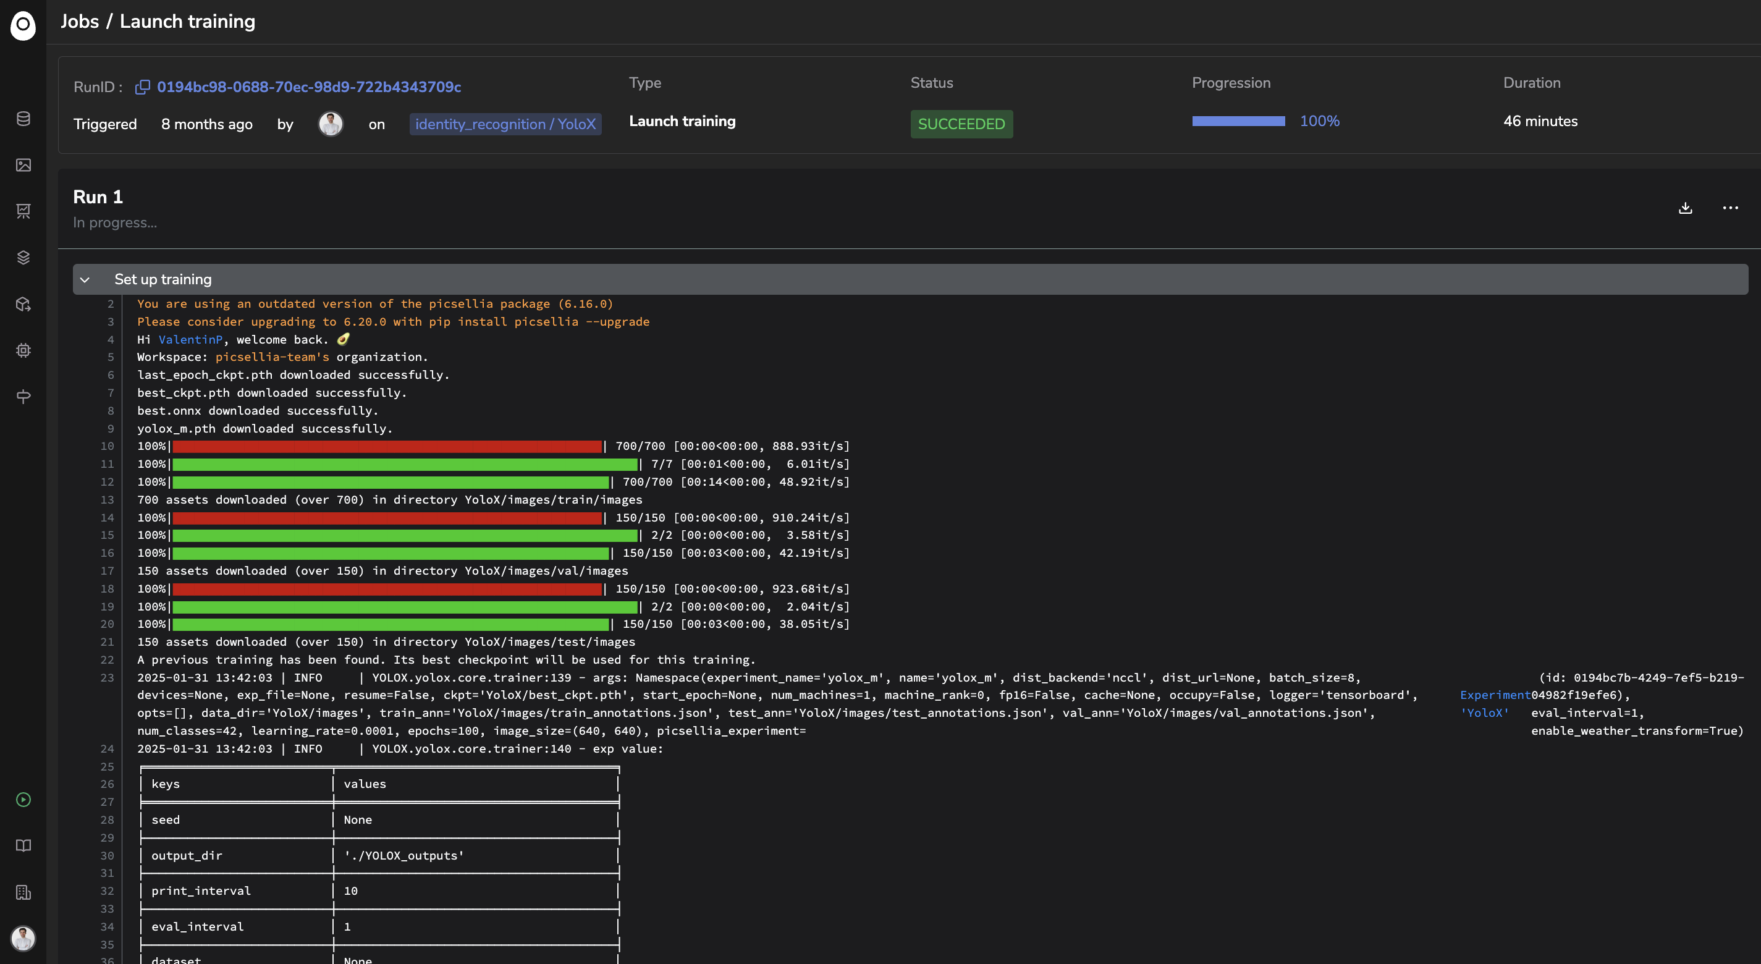Open user profile avatar at bottom
The height and width of the screenshot is (964, 1761).
(x=23, y=938)
